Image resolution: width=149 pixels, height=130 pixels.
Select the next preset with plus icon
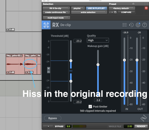(112, 12)
